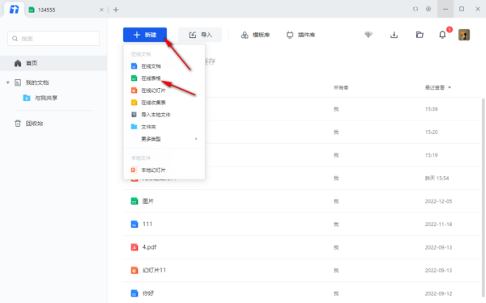486x303 pixels.
Task: Expand the 更多类型 submenu arrow
Action: coord(196,139)
